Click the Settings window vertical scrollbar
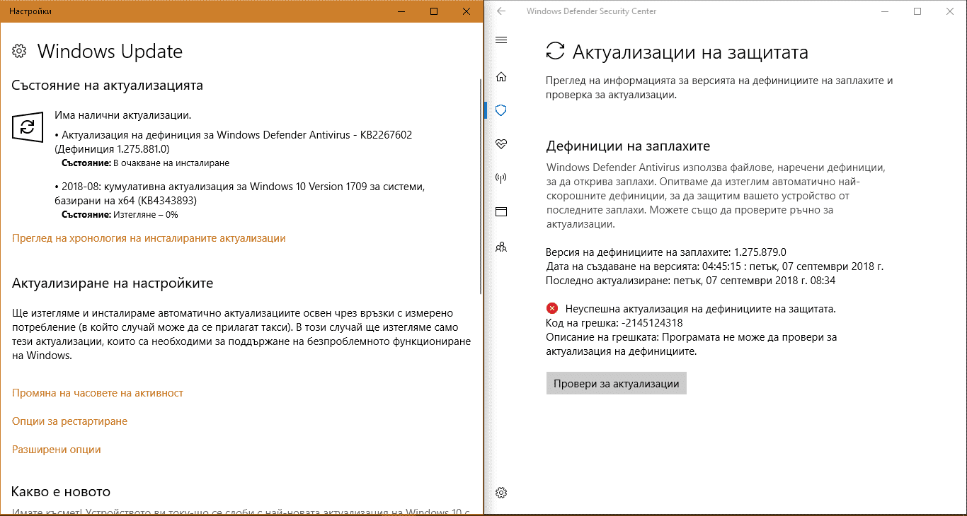This screenshot has width=967, height=516. (x=481, y=184)
